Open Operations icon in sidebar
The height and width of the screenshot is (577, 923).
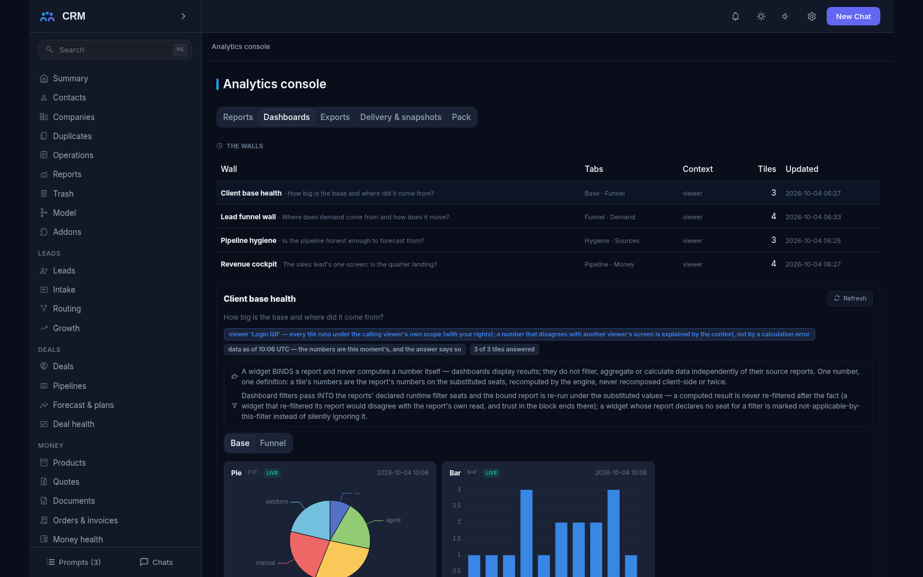pos(44,155)
